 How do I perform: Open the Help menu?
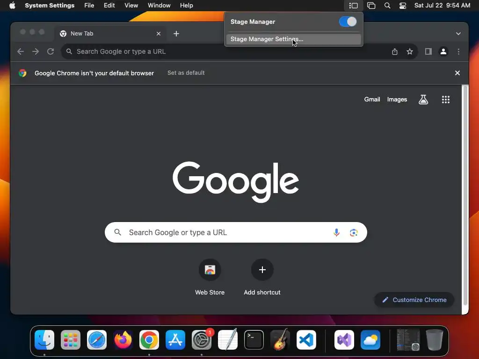pos(186,6)
